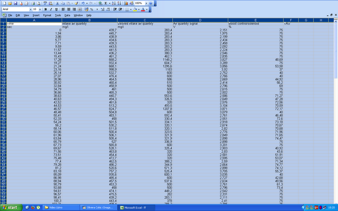Open the Zoom percentage dropdown
Screen dimensions: 338x211
146,3
